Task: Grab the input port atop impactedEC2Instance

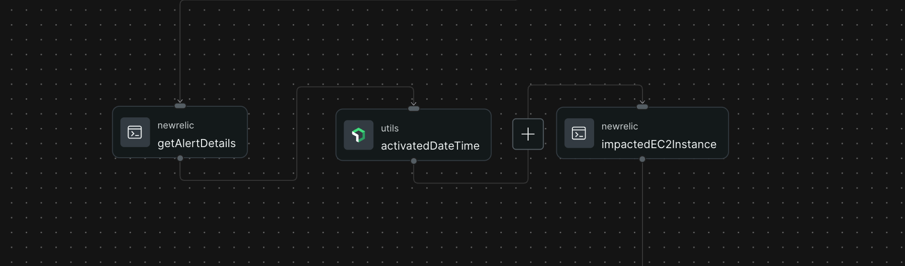Action: [x=642, y=107]
